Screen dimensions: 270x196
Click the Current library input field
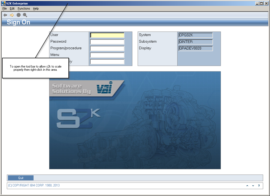coord(107,62)
